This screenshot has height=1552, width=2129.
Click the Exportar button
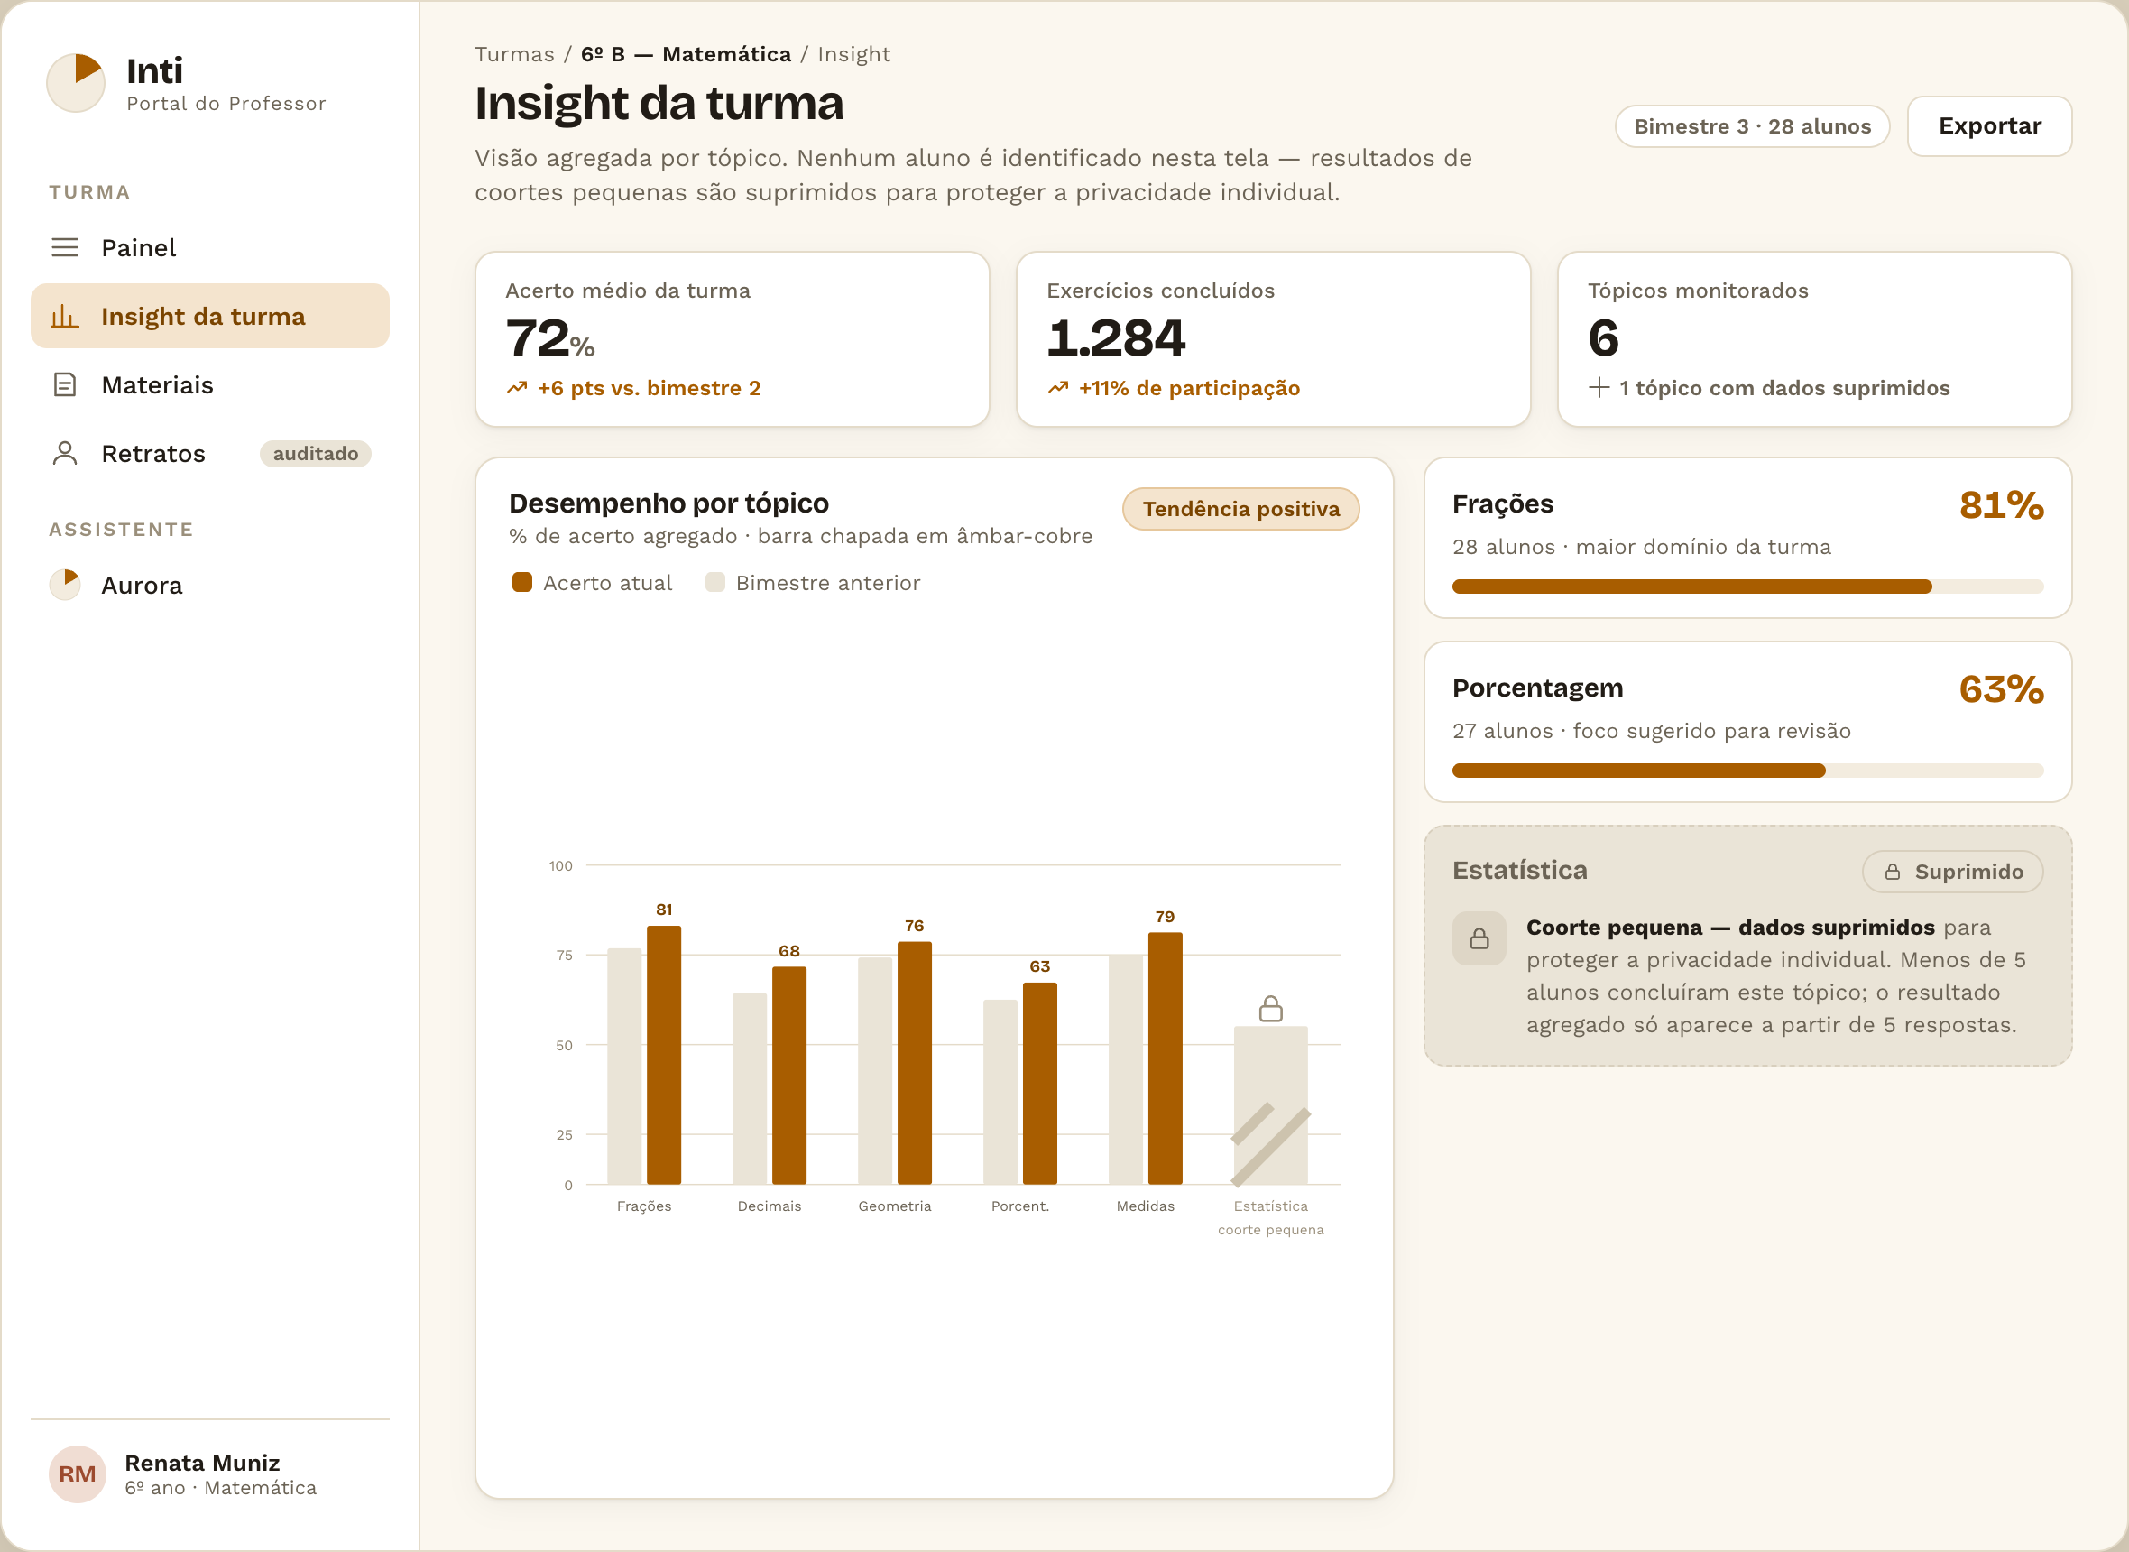coord(1989,126)
